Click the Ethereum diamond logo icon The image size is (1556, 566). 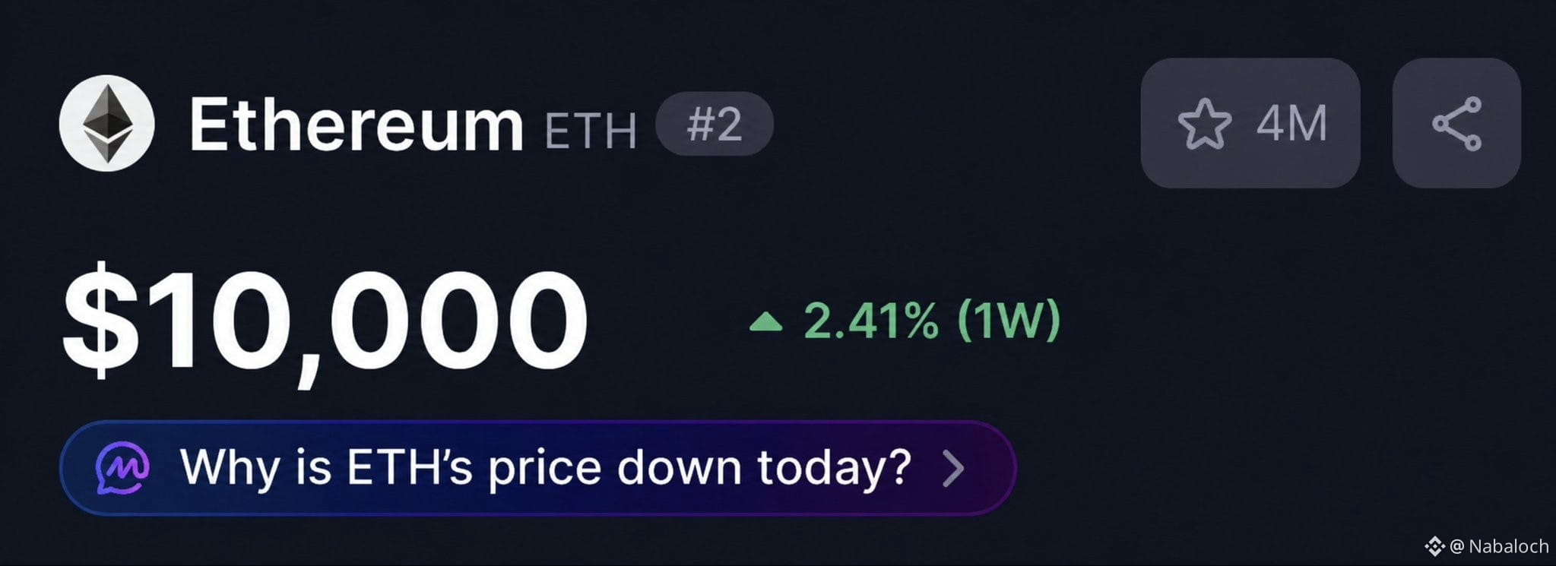106,123
